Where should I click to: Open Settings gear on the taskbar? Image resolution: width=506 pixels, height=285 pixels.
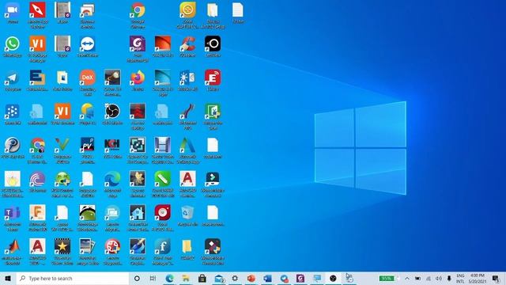coord(235,278)
